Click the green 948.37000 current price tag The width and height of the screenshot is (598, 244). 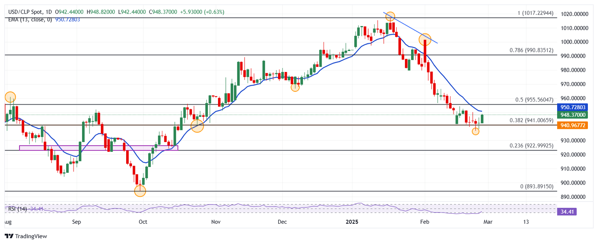572,115
